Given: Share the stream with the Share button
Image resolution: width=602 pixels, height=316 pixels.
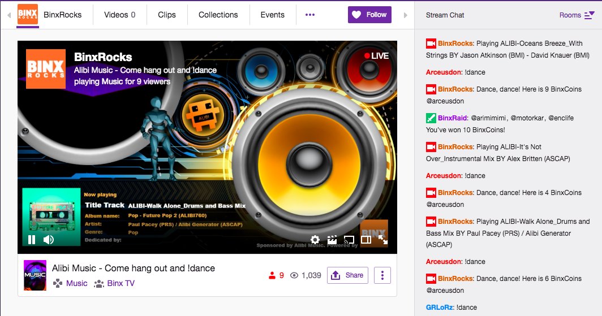Looking at the screenshot, I should 347,275.
